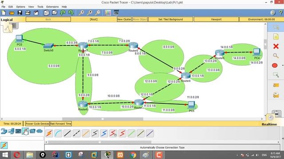
Task: Zoom in with the plus magnifier
Action: click(x=81, y=13)
